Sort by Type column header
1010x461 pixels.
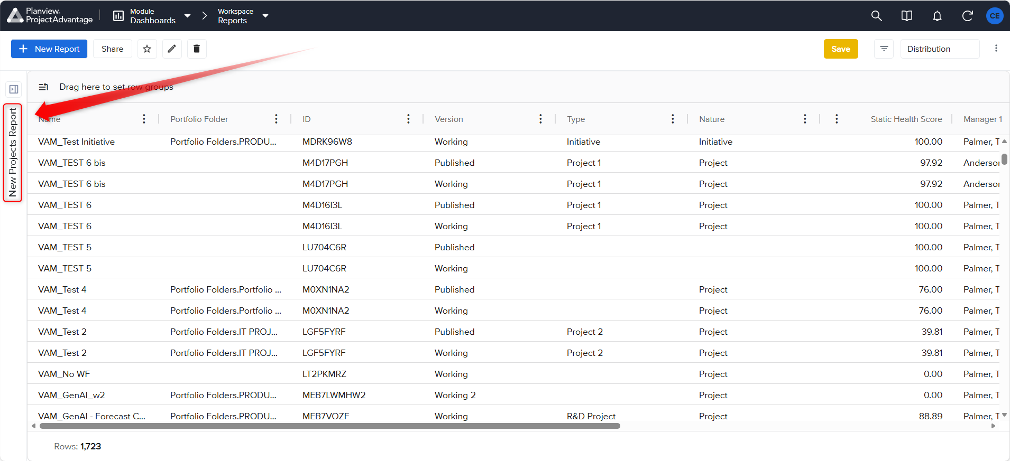pos(576,119)
